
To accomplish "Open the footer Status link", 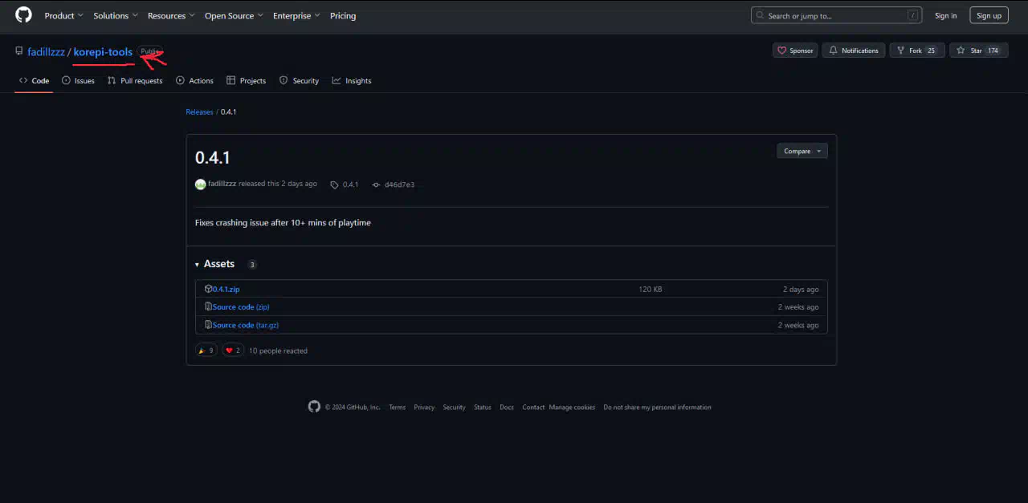I will click(482, 408).
